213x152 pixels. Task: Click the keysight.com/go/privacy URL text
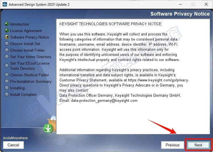158,80
